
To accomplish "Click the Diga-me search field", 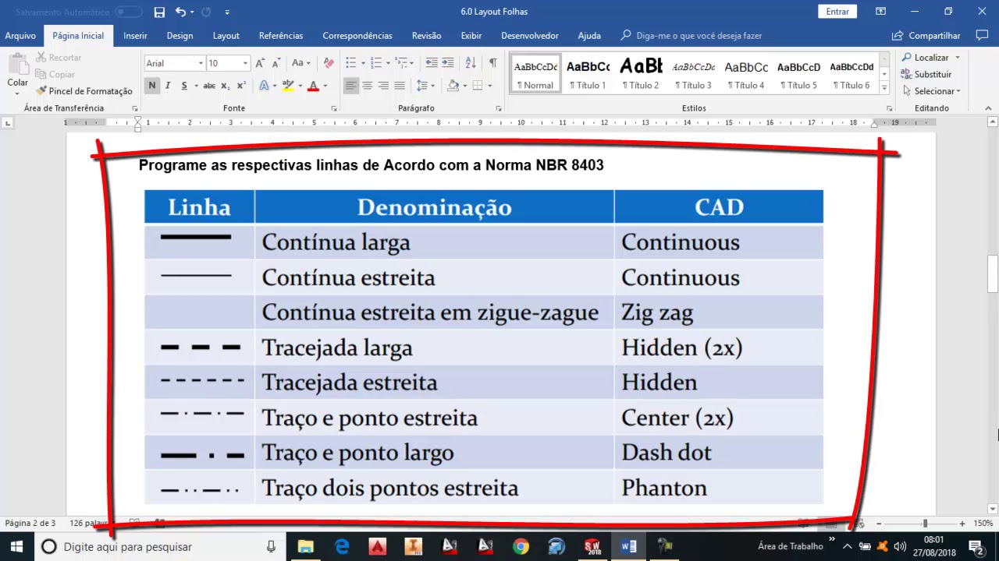I will tap(691, 36).
